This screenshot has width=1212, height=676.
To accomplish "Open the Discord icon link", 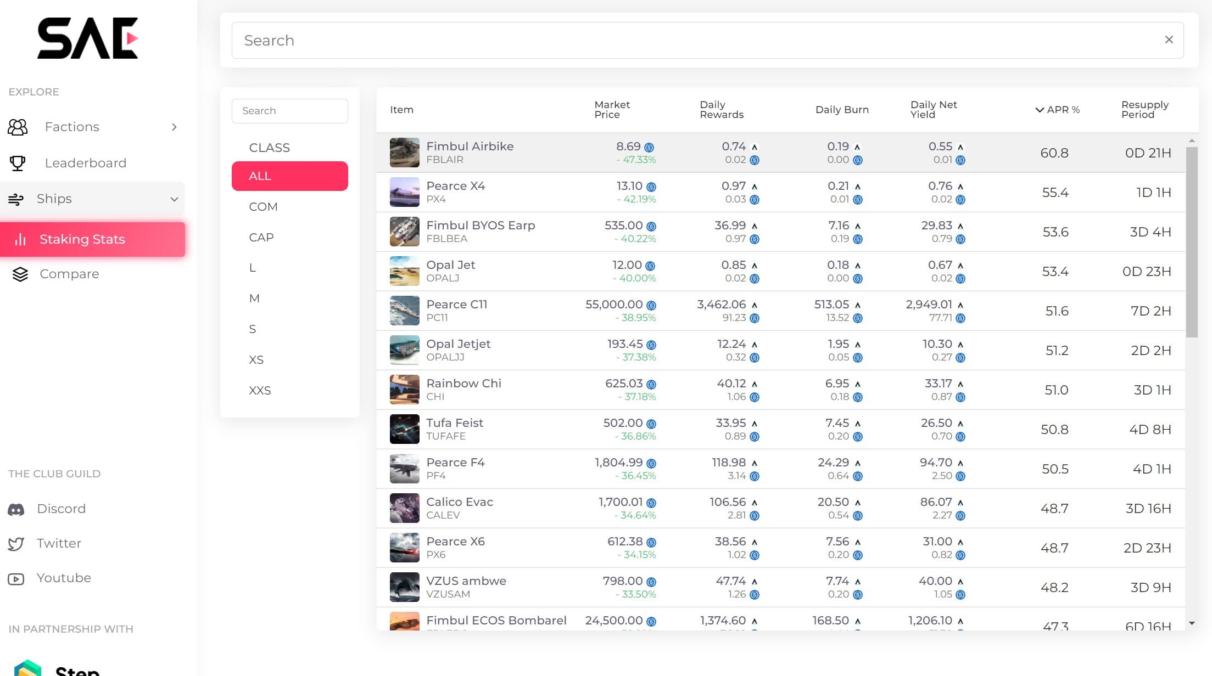I will click(x=16, y=509).
